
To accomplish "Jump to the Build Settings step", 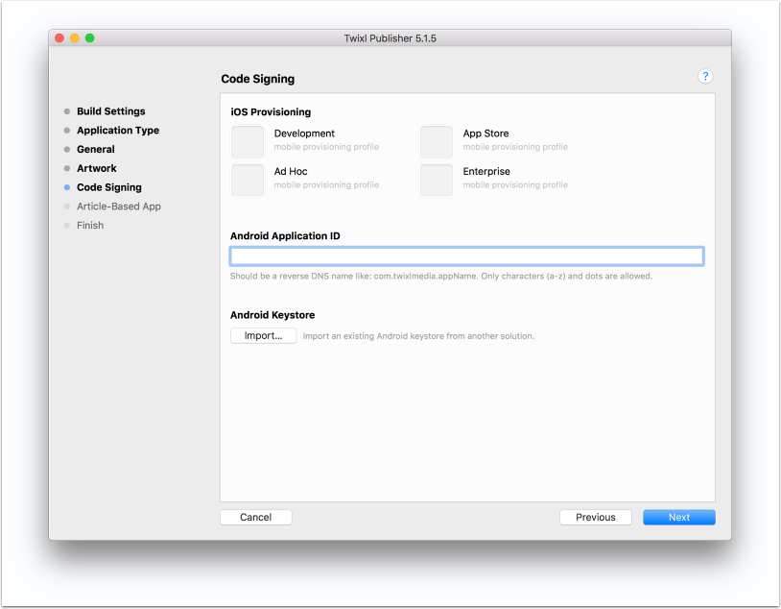I will [x=110, y=111].
